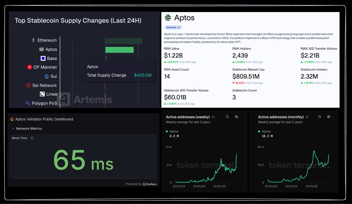Click magnifier icon on monthly addresses chart
The height and width of the screenshot is (204, 352).
pos(319,117)
